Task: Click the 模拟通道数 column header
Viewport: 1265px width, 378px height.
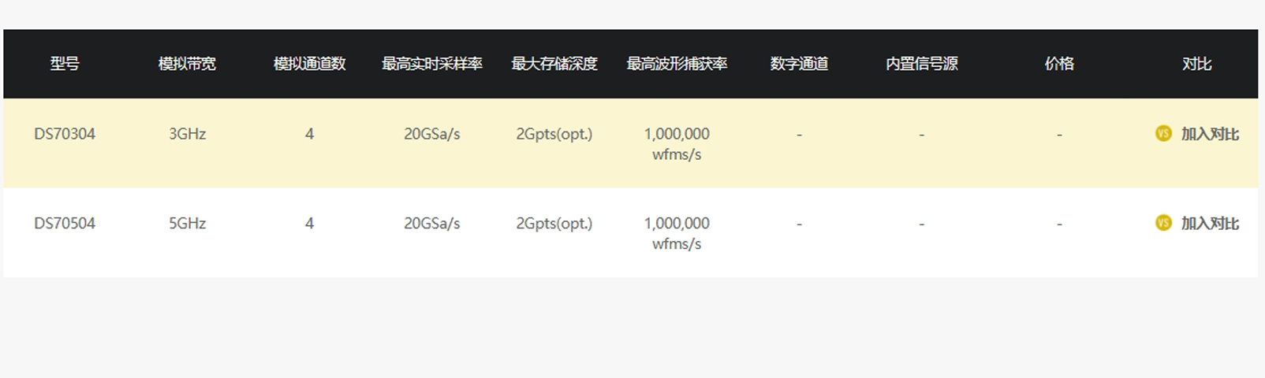Action: 309,64
